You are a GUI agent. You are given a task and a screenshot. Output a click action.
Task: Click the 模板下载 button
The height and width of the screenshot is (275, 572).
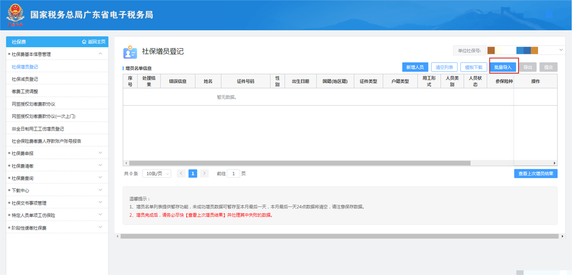coord(473,67)
